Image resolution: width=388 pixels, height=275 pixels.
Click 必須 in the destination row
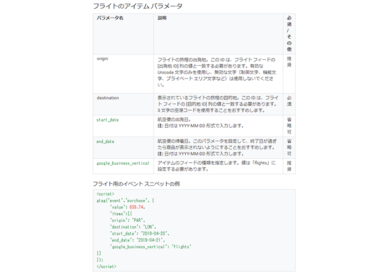pyautogui.click(x=289, y=101)
